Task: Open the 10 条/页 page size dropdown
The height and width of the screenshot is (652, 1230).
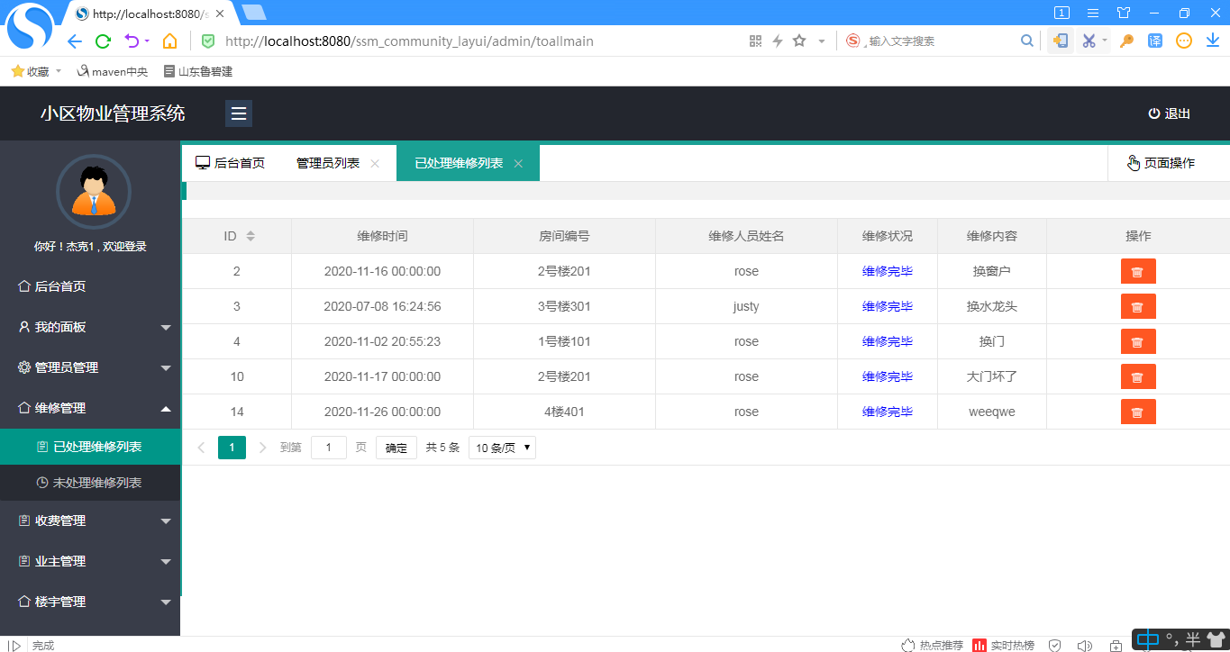Action: pyautogui.click(x=502, y=448)
